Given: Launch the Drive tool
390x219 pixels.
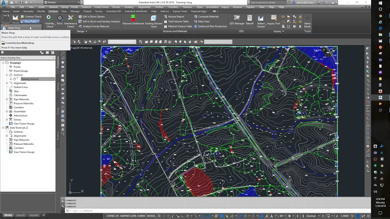Looking at the screenshot, I should click(60, 21).
